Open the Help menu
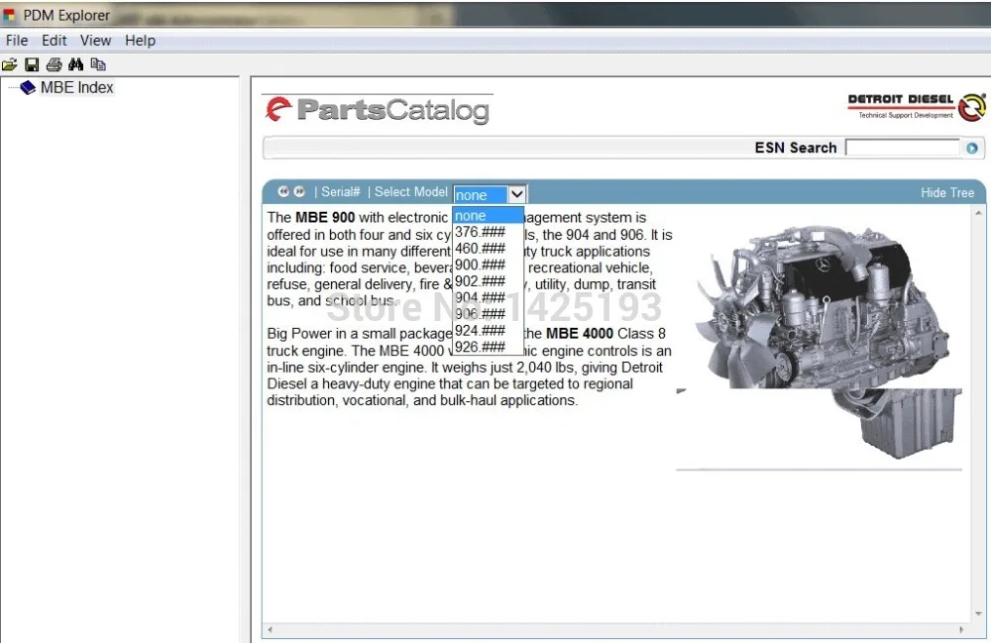Screen dimensions: 991x643 click(140, 41)
